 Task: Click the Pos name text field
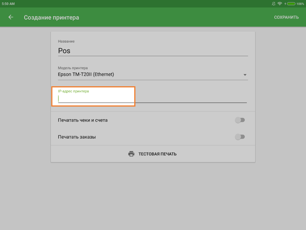[x=153, y=50]
